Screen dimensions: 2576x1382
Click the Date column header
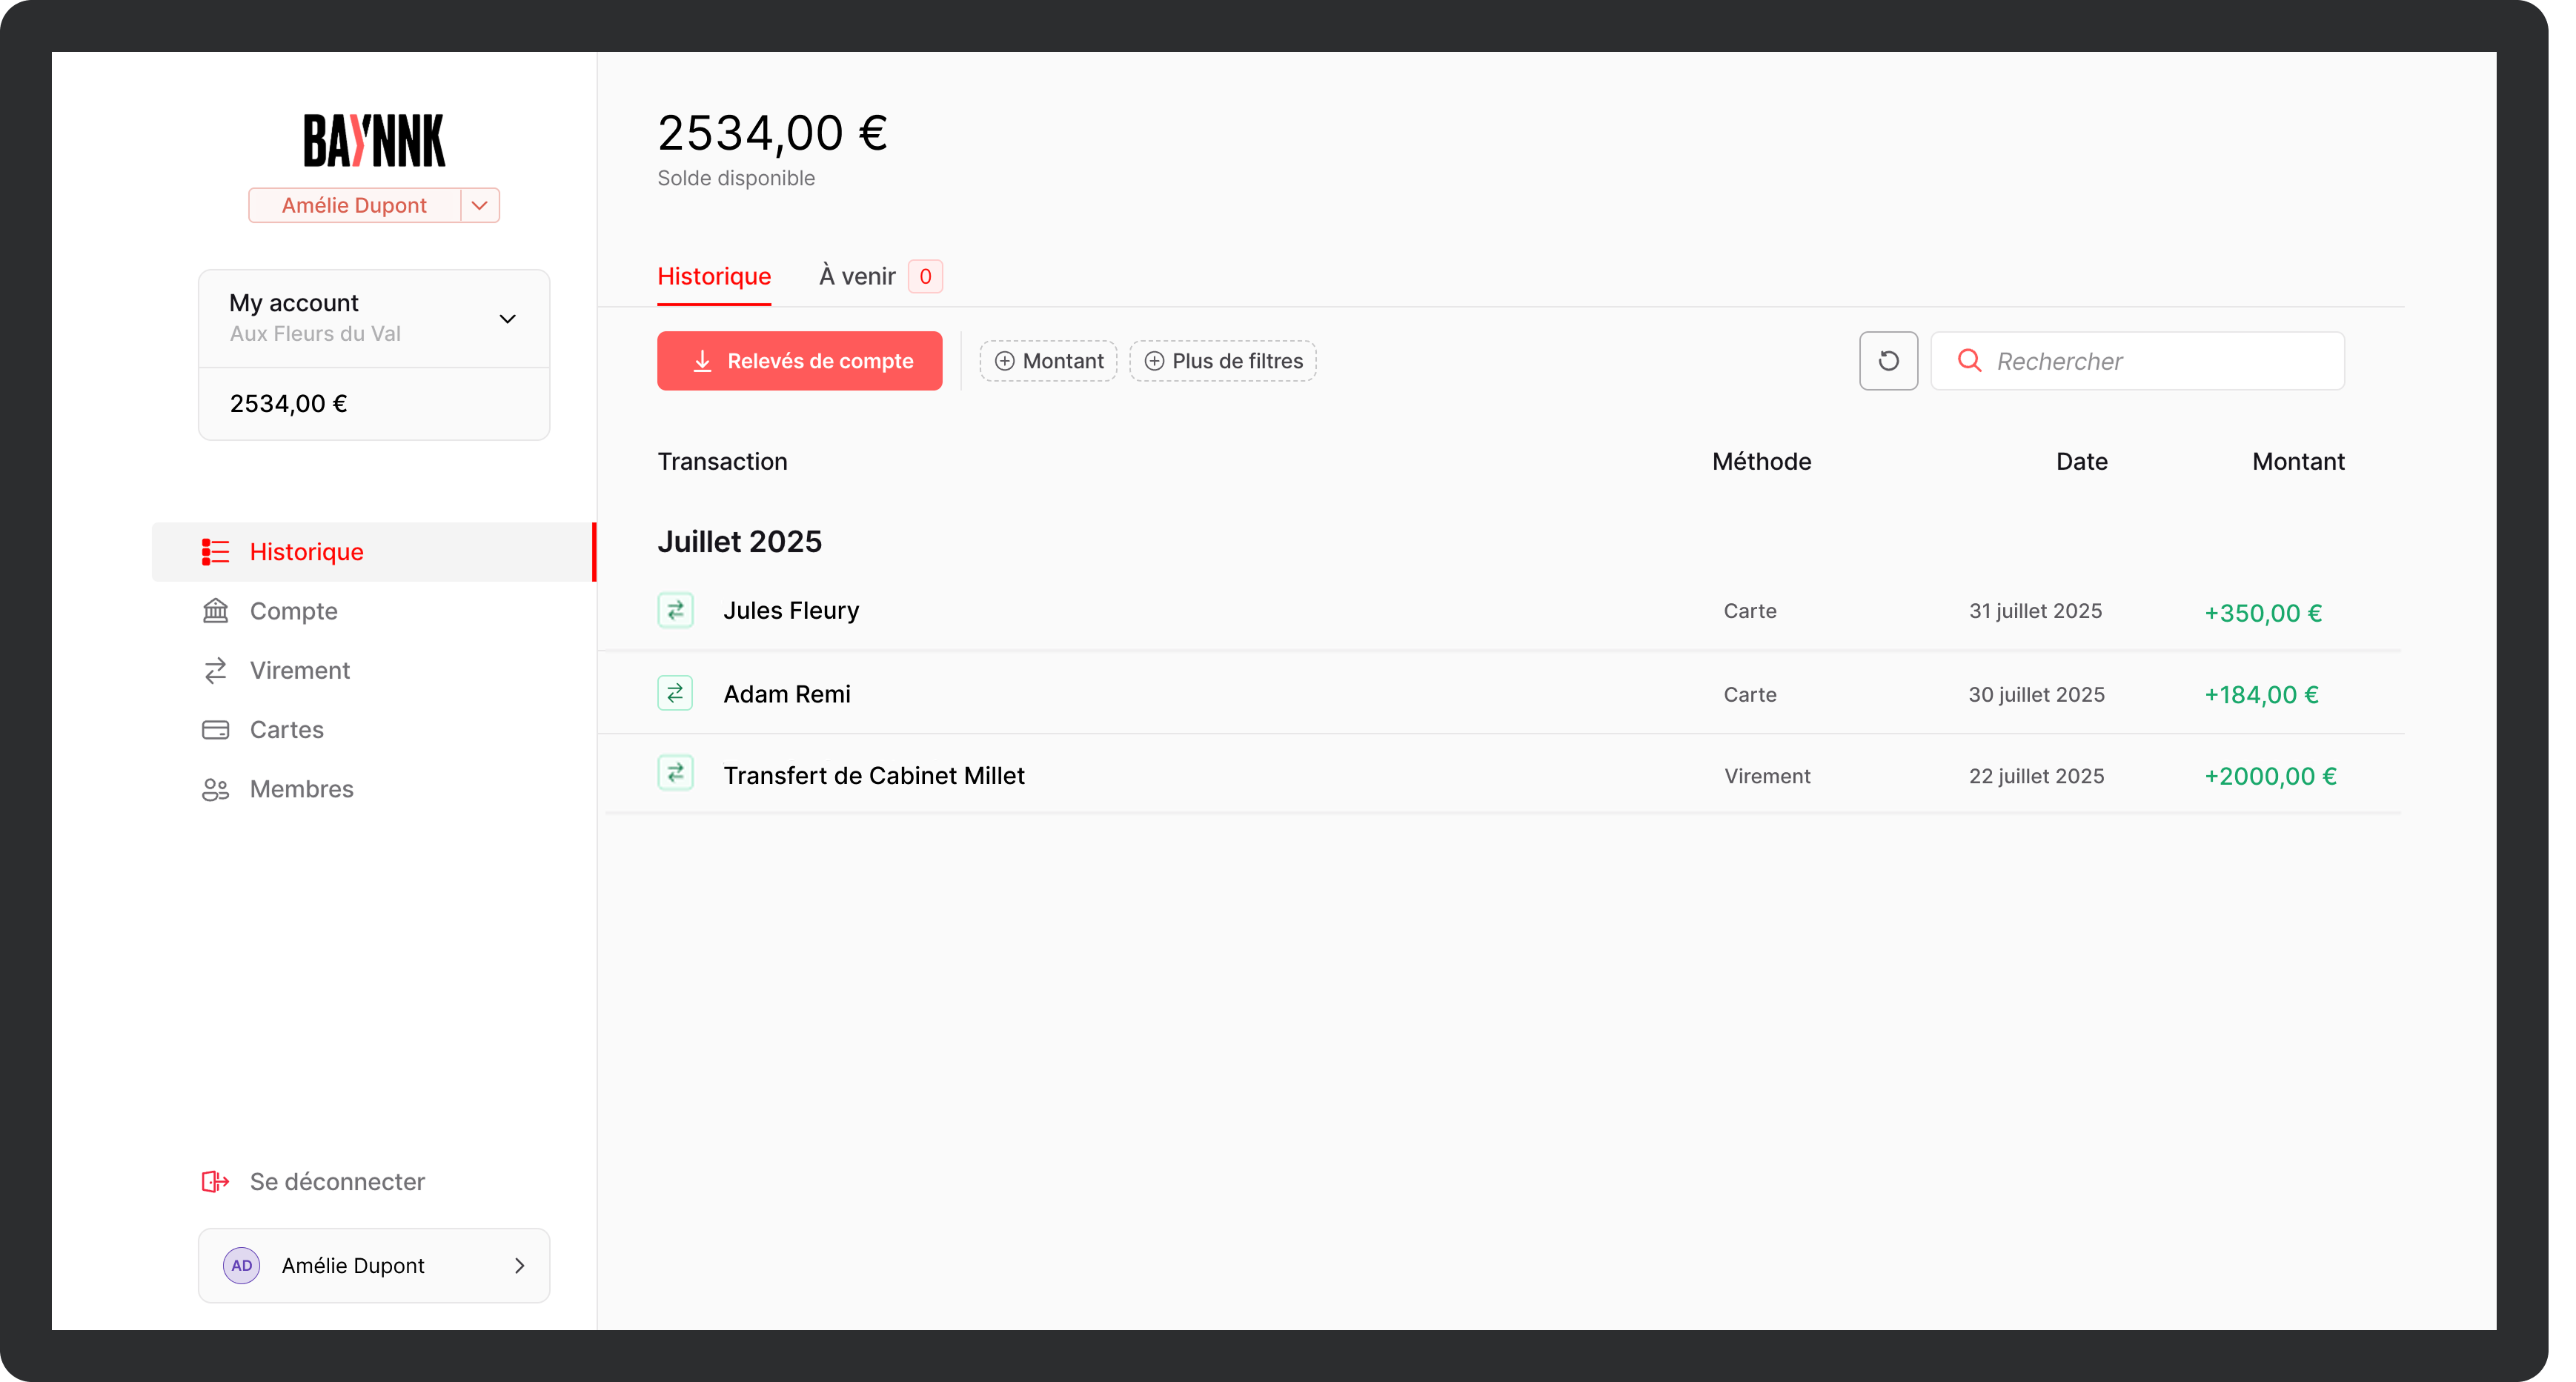(x=2082, y=462)
